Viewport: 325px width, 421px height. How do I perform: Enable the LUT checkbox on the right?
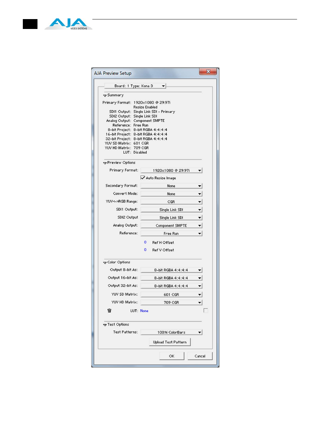click(x=206, y=311)
